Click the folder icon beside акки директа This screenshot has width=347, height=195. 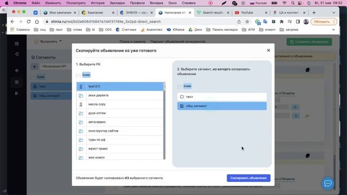coord(81,95)
